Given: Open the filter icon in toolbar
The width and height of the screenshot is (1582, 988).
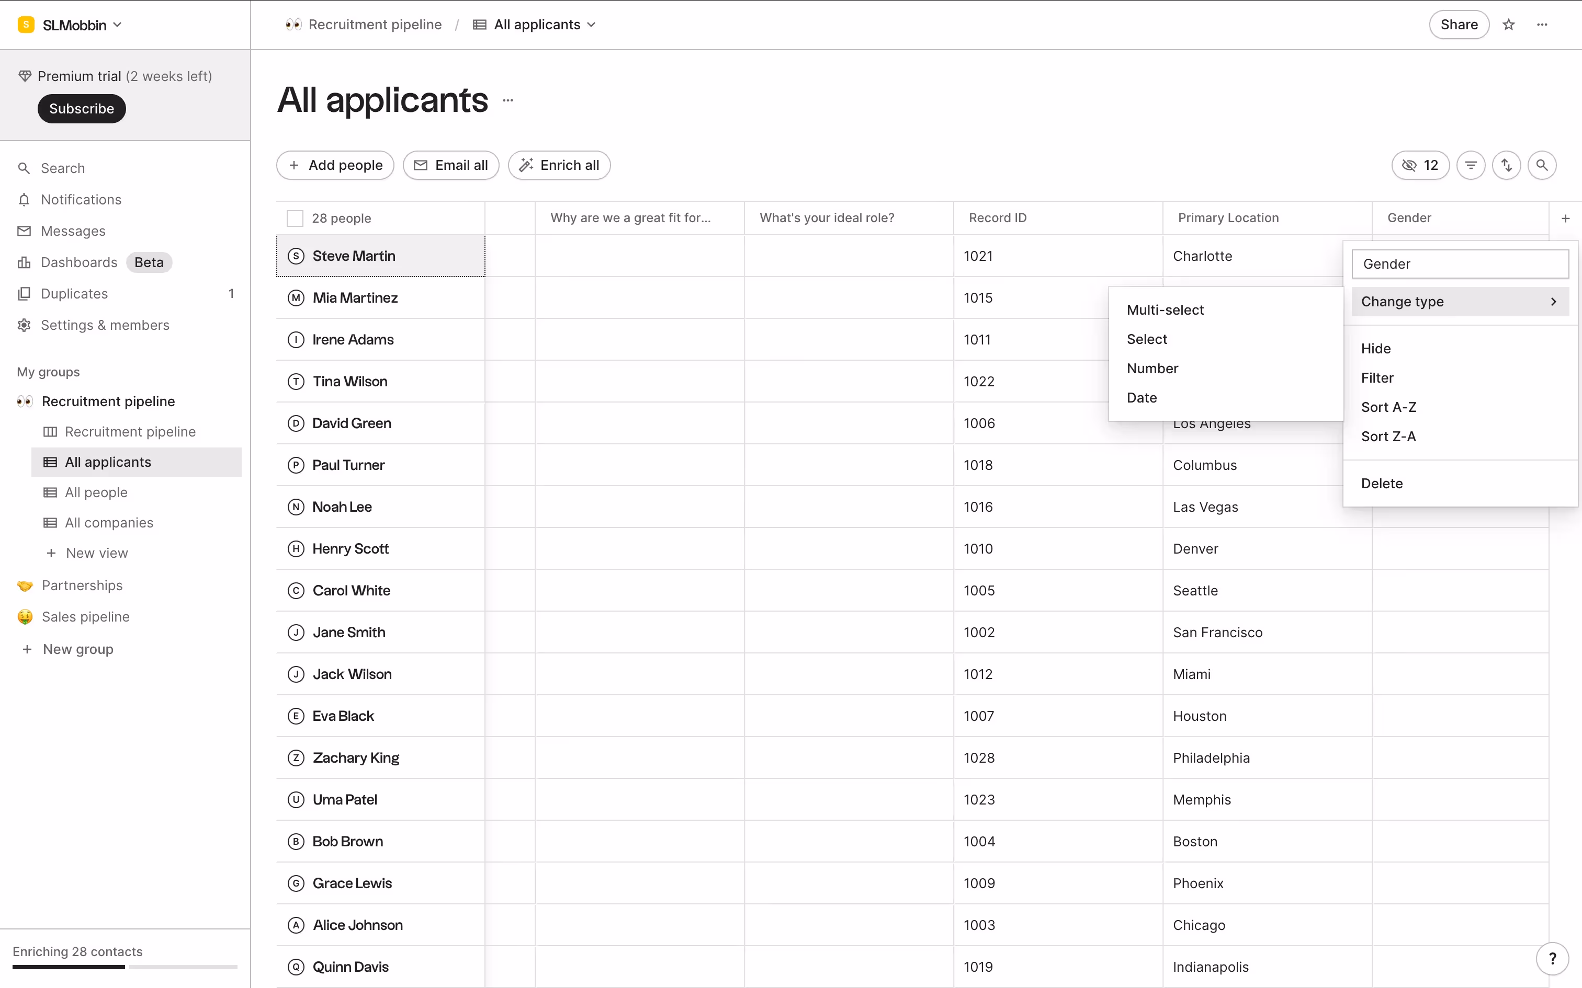Looking at the screenshot, I should (1471, 165).
